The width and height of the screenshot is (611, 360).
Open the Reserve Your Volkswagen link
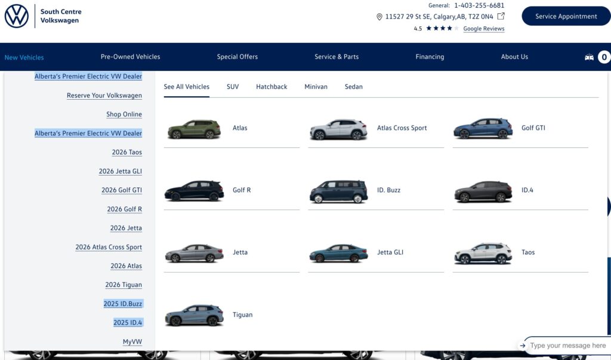tap(104, 96)
